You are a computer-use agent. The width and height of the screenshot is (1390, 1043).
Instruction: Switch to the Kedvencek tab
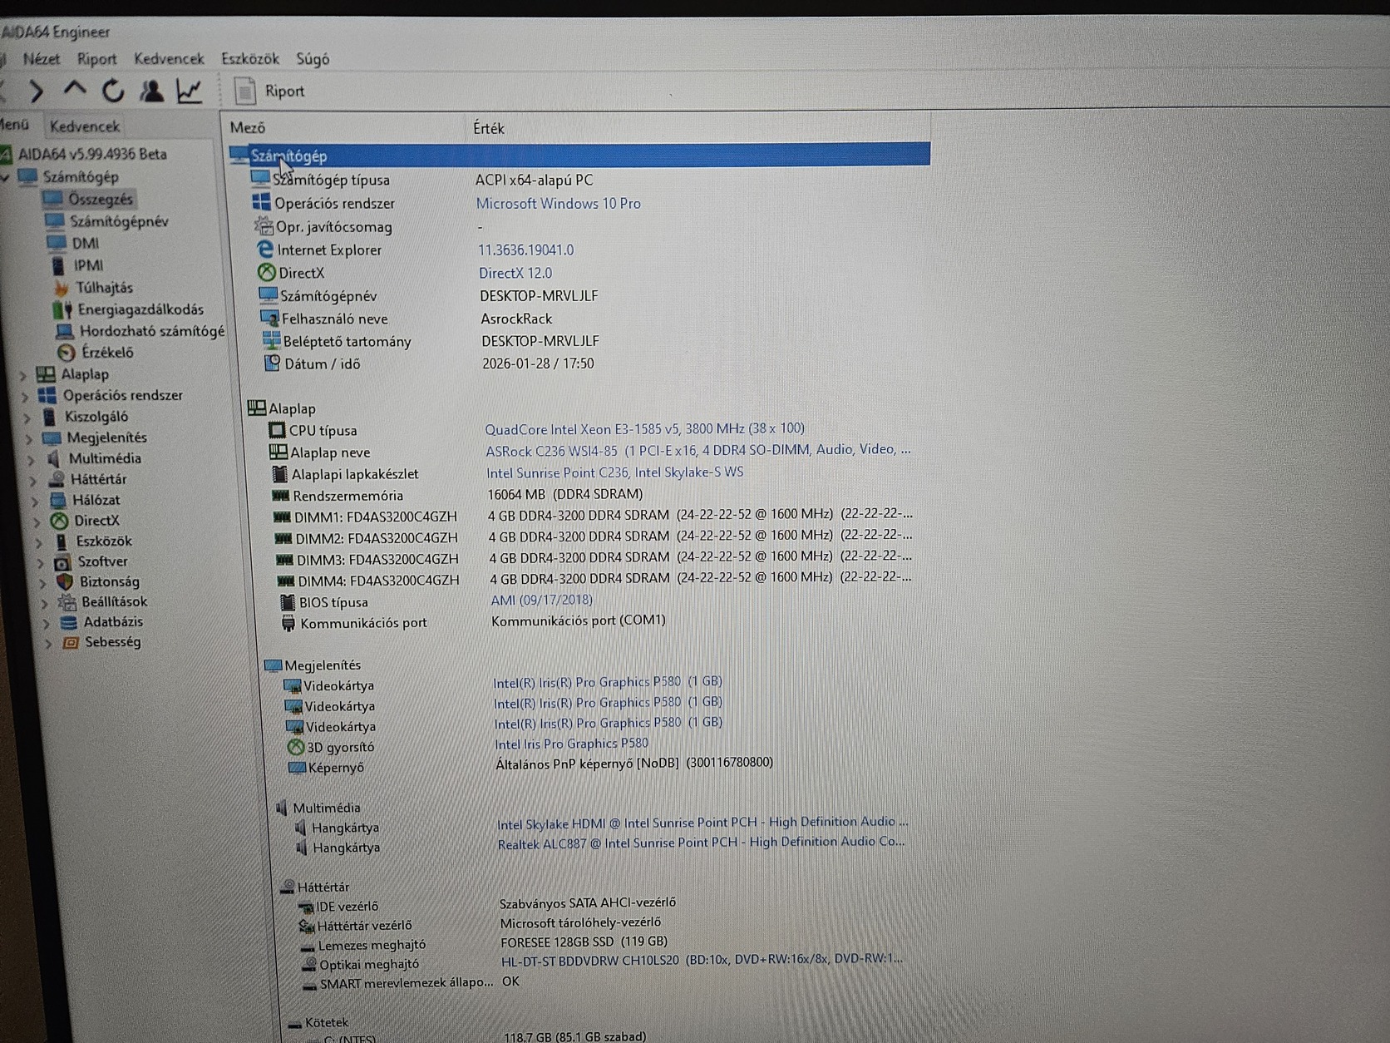(83, 126)
